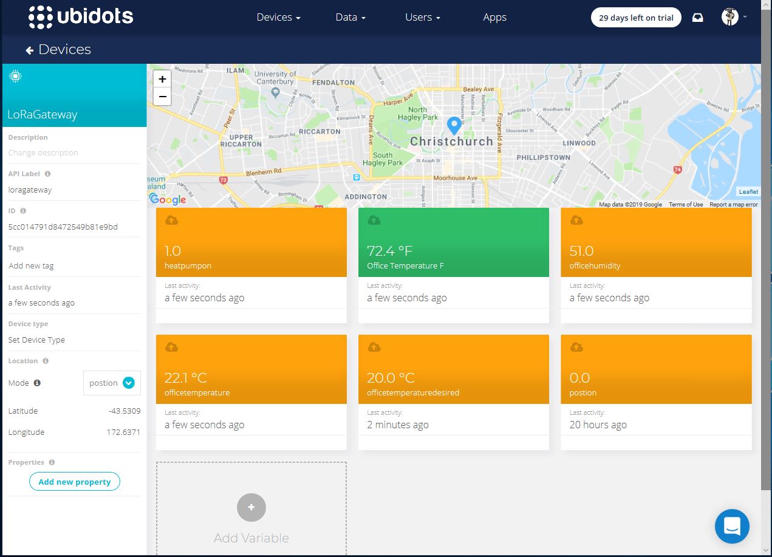Click the info icon beside API Label

point(48,174)
